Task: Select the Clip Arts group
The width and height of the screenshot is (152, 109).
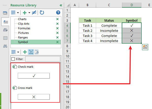Action: [24, 24]
